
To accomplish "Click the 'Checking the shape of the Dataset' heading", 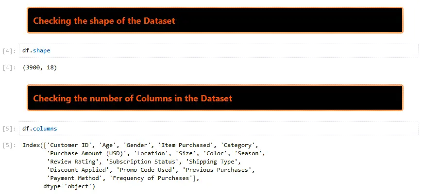I will pyautogui.click(x=104, y=21).
